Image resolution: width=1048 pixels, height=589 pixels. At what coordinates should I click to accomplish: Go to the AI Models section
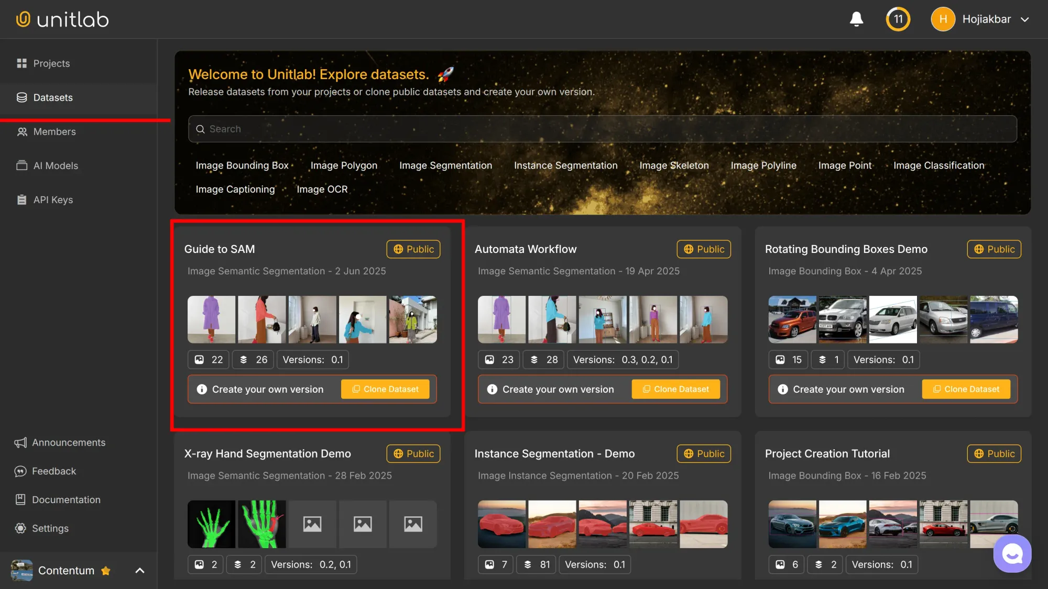click(56, 166)
